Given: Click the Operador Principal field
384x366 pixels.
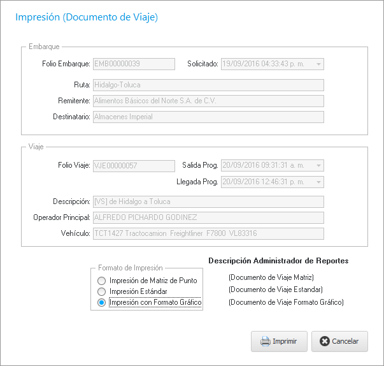Looking at the screenshot, I should 208,217.
